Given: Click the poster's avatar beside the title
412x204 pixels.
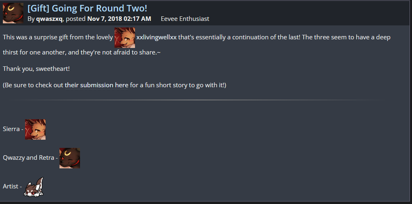Looking at the screenshot, I should point(13,13).
